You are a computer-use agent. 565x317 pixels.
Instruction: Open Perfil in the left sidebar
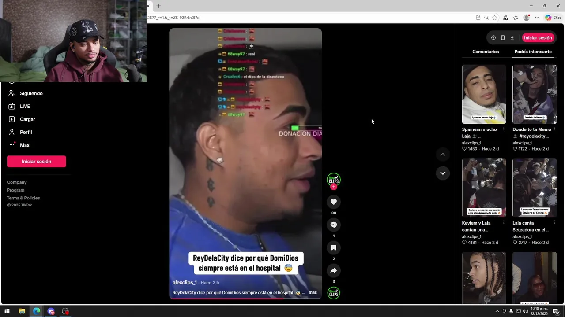(x=26, y=132)
